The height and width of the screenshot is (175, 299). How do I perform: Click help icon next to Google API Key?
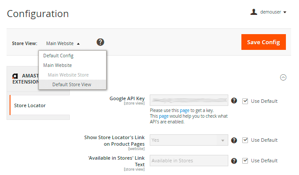[x=234, y=101]
